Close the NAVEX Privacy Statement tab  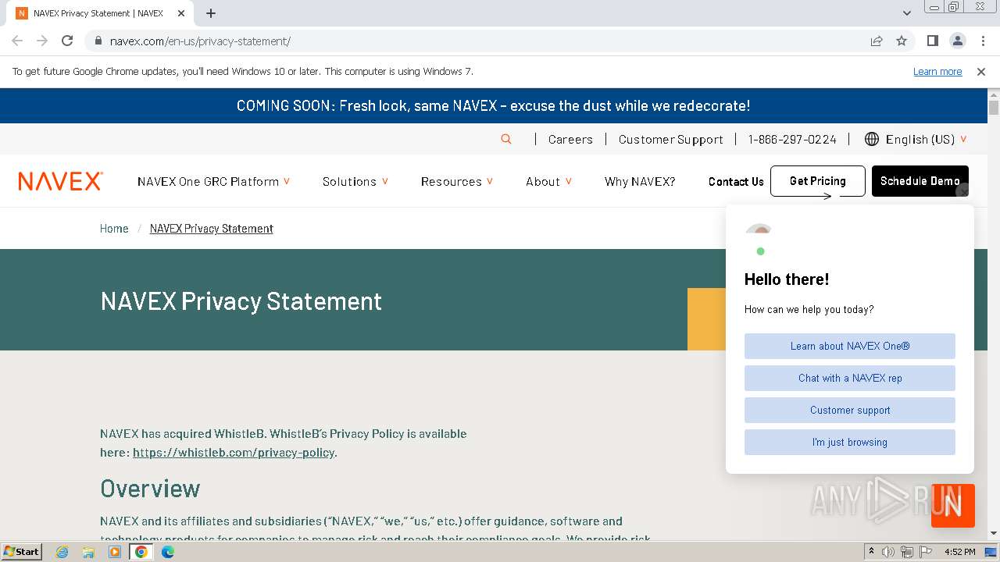pyautogui.click(x=181, y=13)
